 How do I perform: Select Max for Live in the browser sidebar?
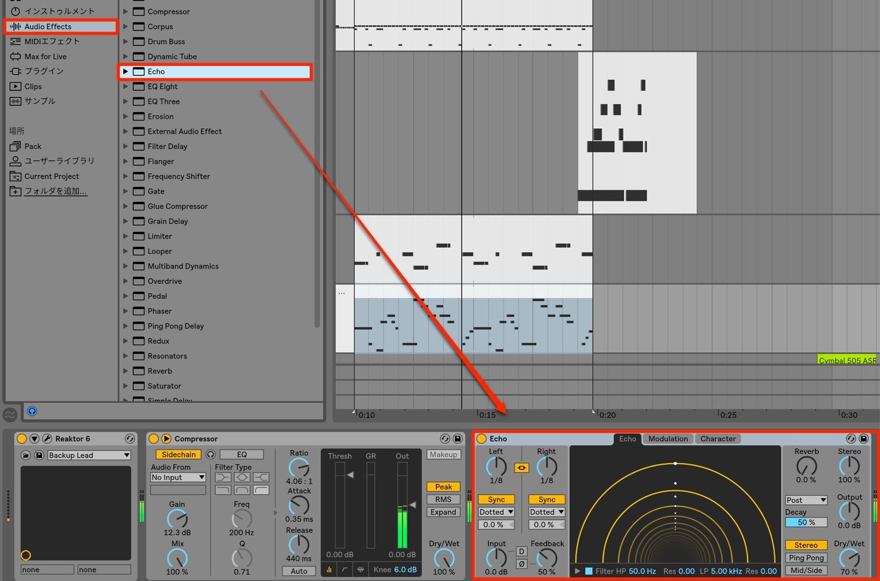pyautogui.click(x=45, y=56)
